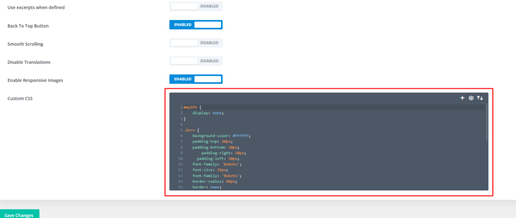Click the up-down arrows icon in editor
The width and height of the screenshot is (516, 218).
[480, 98]
